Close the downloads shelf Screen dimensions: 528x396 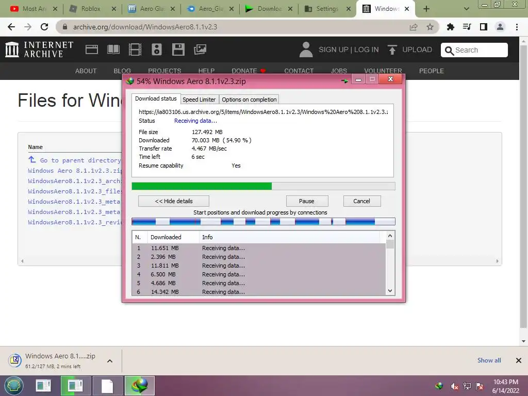[x=519, y=360]
